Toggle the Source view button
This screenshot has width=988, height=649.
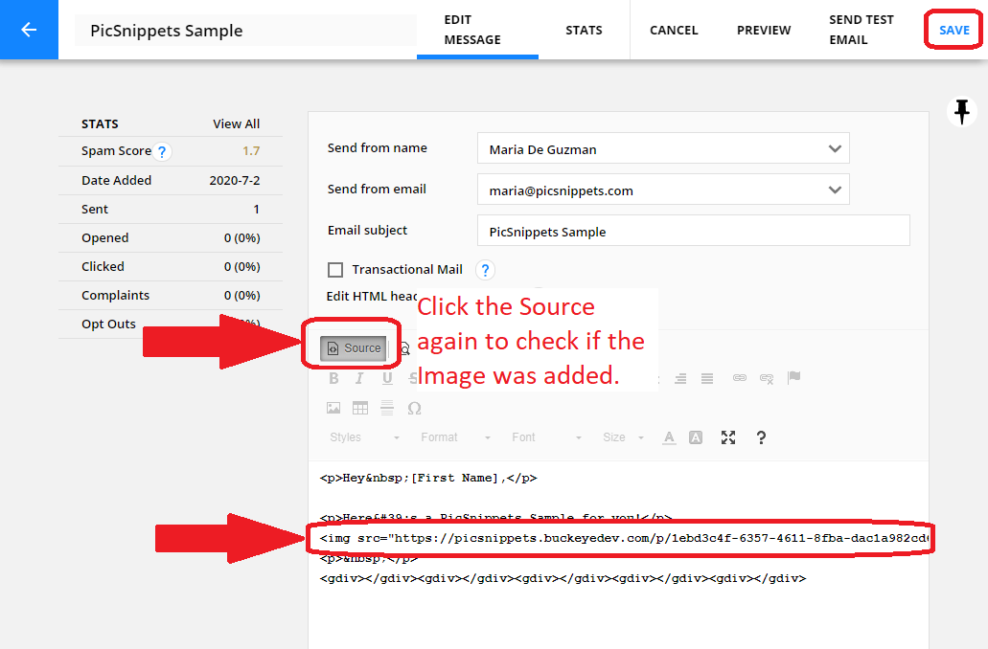(x=353, y=348)
